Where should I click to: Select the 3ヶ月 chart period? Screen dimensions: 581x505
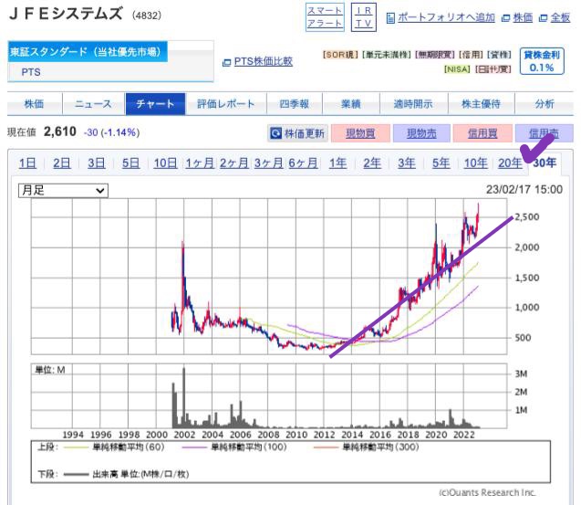[x=269, y=163]
